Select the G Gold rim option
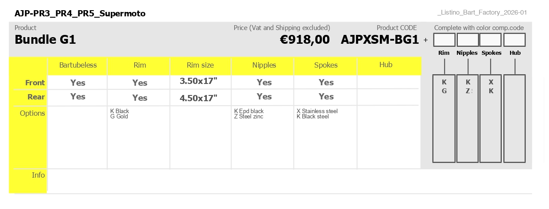This screenshot has width=549, height=209. point(119,117)
